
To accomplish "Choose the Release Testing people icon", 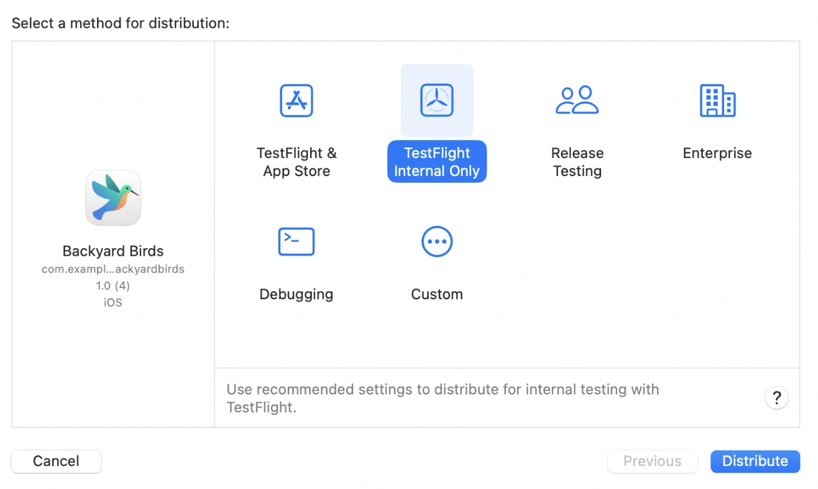I will 577,100.
